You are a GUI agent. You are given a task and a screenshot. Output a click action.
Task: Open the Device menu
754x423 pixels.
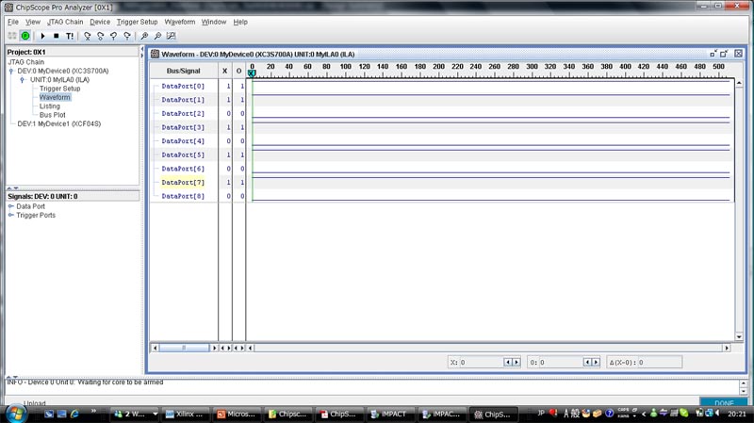tap(100, 22)
